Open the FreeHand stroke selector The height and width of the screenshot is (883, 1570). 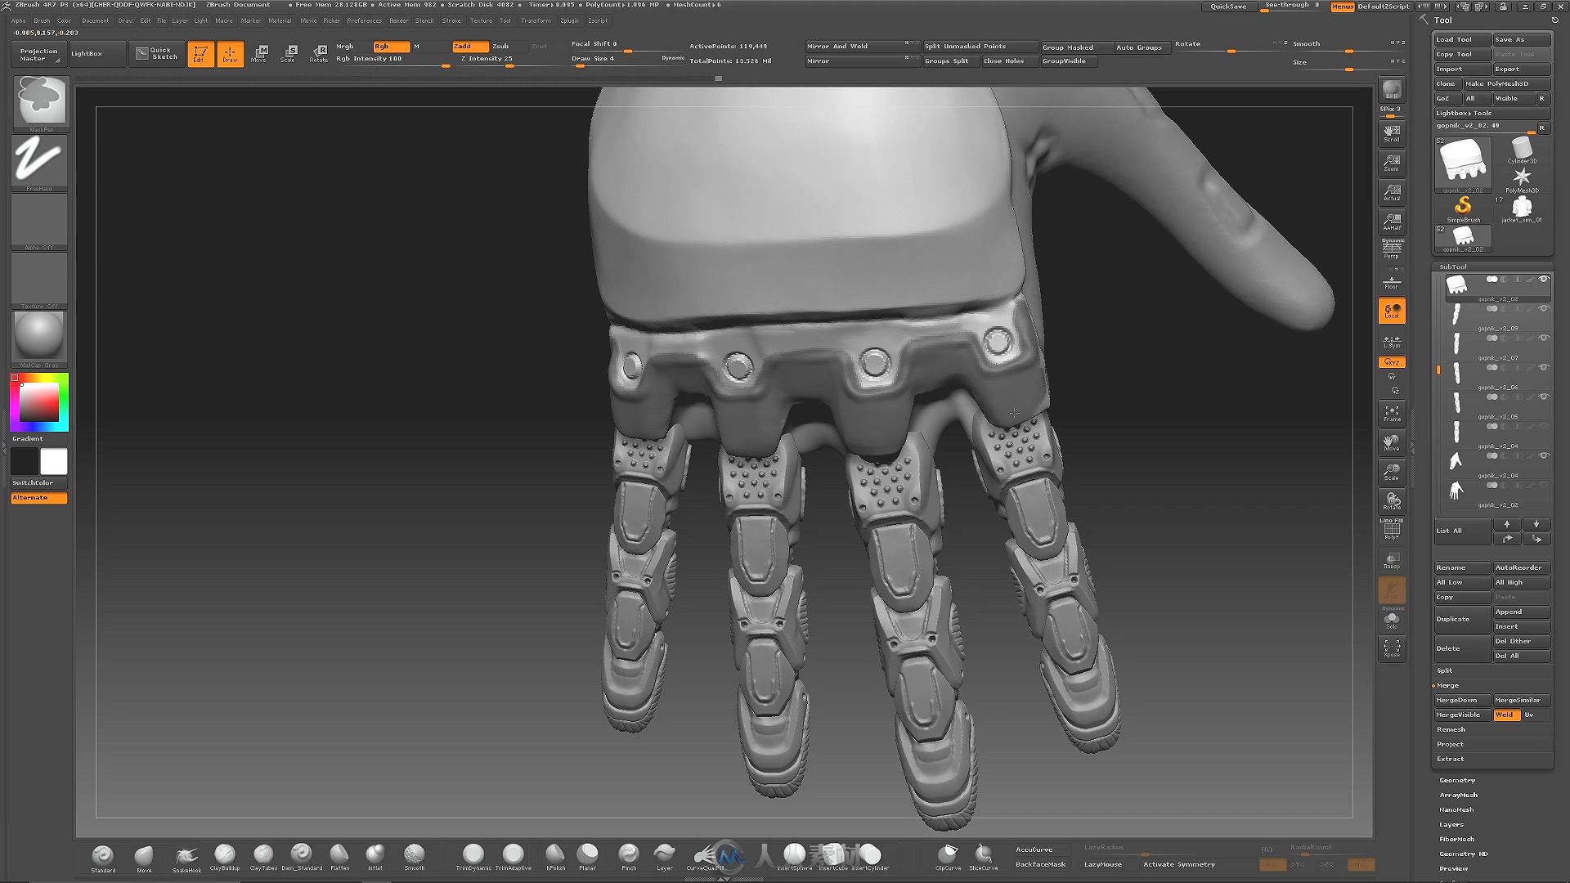coord(40,163)
